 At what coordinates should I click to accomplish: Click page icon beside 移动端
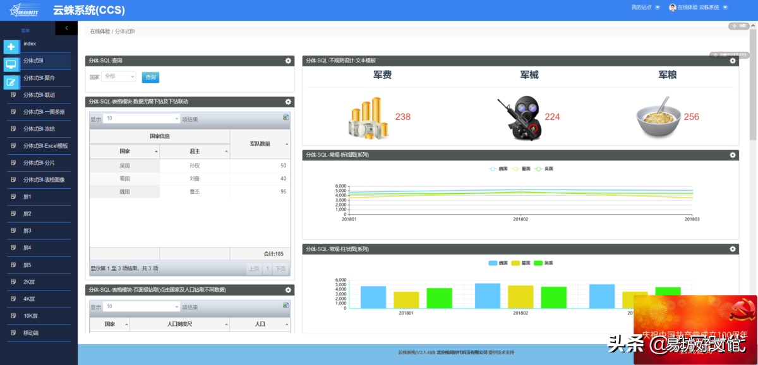(x=13, y=332)
